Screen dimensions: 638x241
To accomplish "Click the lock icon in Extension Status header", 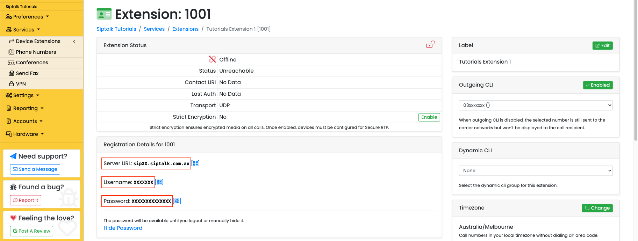I will point(430,44).
